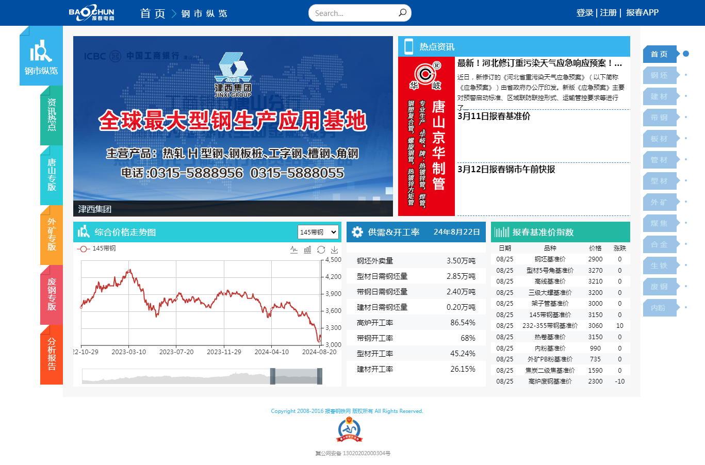Click the 架子管基准价 index row

pos(561,304)
